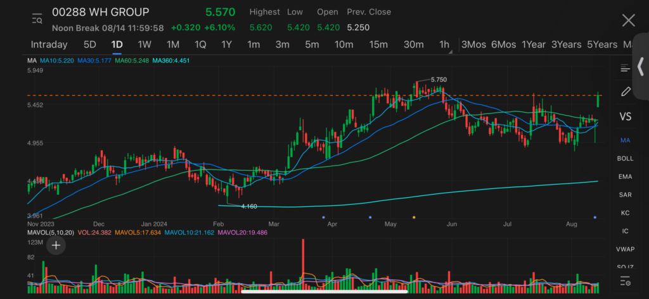Select the 5m minute interval

[x=312, y=45]
